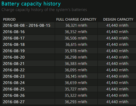Image resolution: width=136 pixels, height=106 pixels.
Task: Click the 36,293 mWh full charge value
Action: click(x=76, y=102)
